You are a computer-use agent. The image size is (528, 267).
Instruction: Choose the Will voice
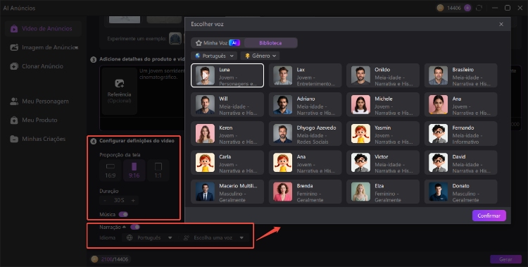(x=227, y=104)
